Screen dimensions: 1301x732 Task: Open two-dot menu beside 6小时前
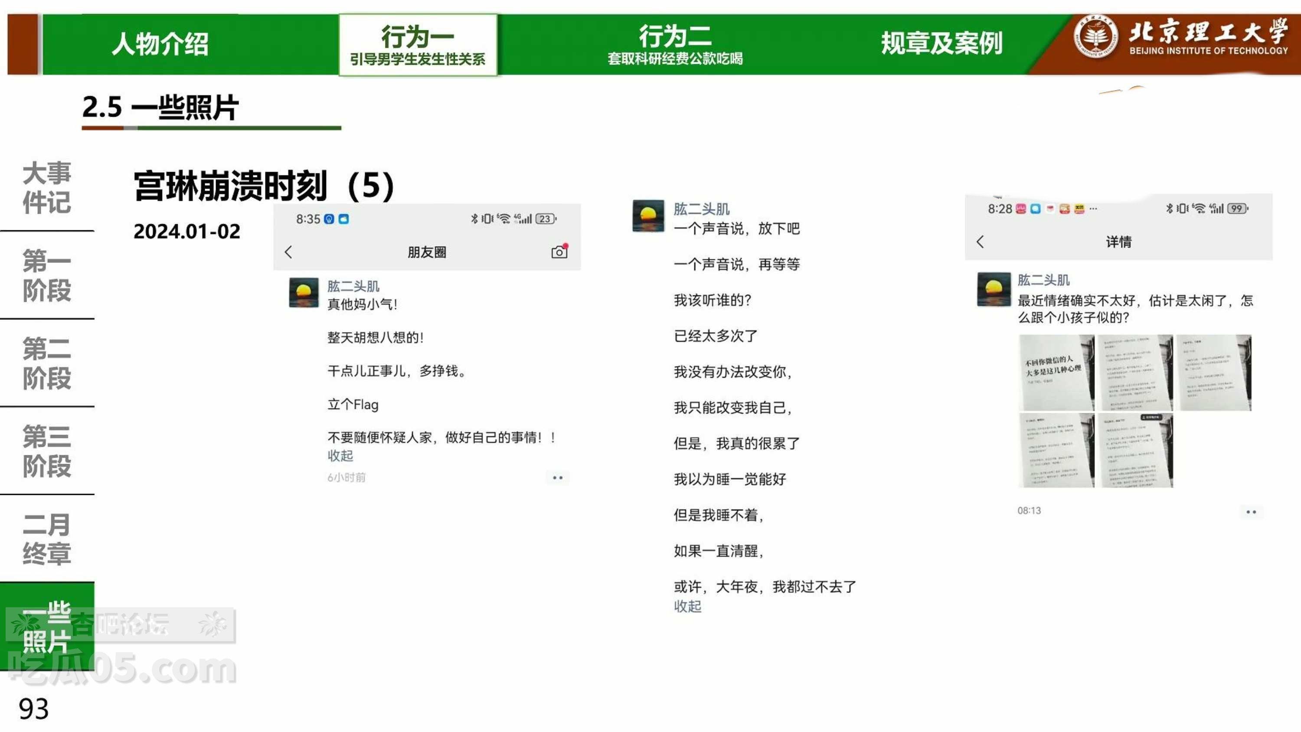coord(558,477)
